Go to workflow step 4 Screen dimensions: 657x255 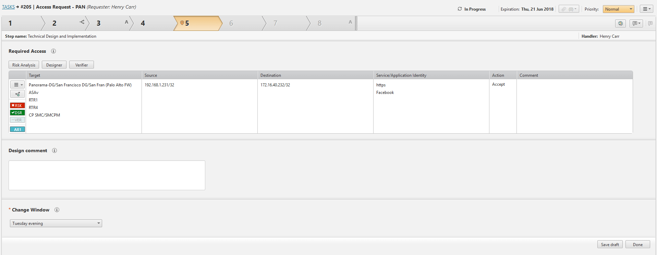pos(151,23)
